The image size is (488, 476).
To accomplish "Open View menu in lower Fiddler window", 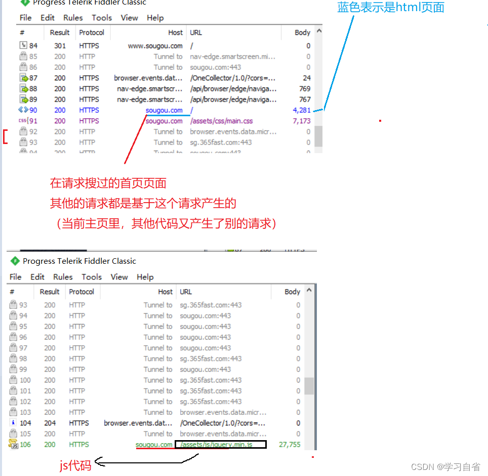I will [119, 277].
